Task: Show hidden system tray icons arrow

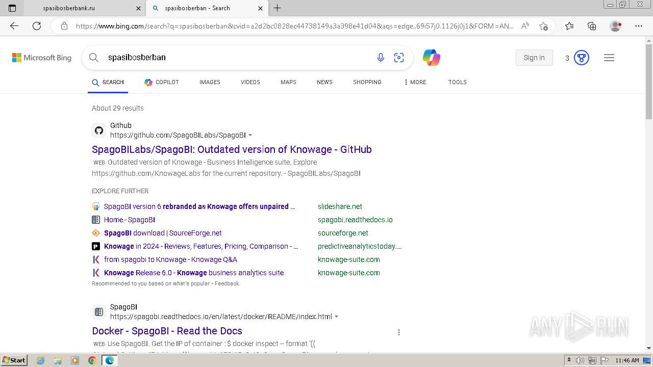Action: (x=569, y=360)
